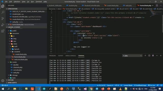Image resolution: width=163 pixels, height=91 pixels.
Task: Split the terminal panel
Action: 149,56
